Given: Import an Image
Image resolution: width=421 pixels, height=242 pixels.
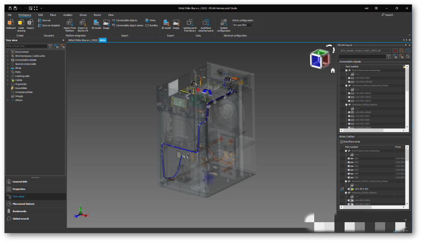Looking at the screenshot, I should (x=106, y=24).
